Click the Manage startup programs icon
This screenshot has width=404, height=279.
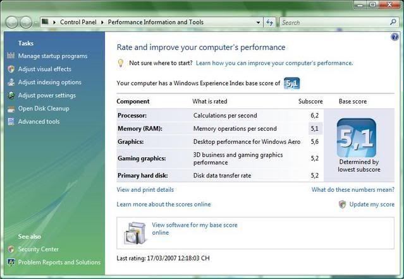pyautogui.click(x=11, y=56)
